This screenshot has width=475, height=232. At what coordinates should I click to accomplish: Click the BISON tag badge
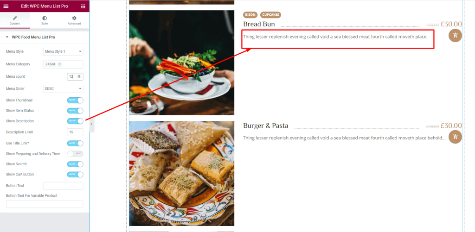[x=250, y=14]
